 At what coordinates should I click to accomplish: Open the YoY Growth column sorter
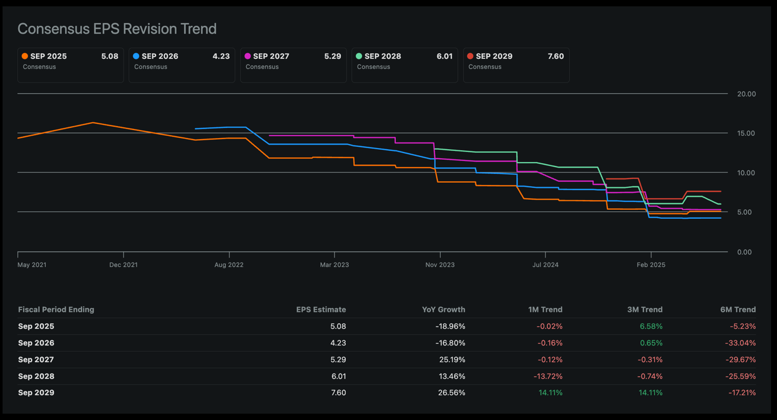coord(444,309)
